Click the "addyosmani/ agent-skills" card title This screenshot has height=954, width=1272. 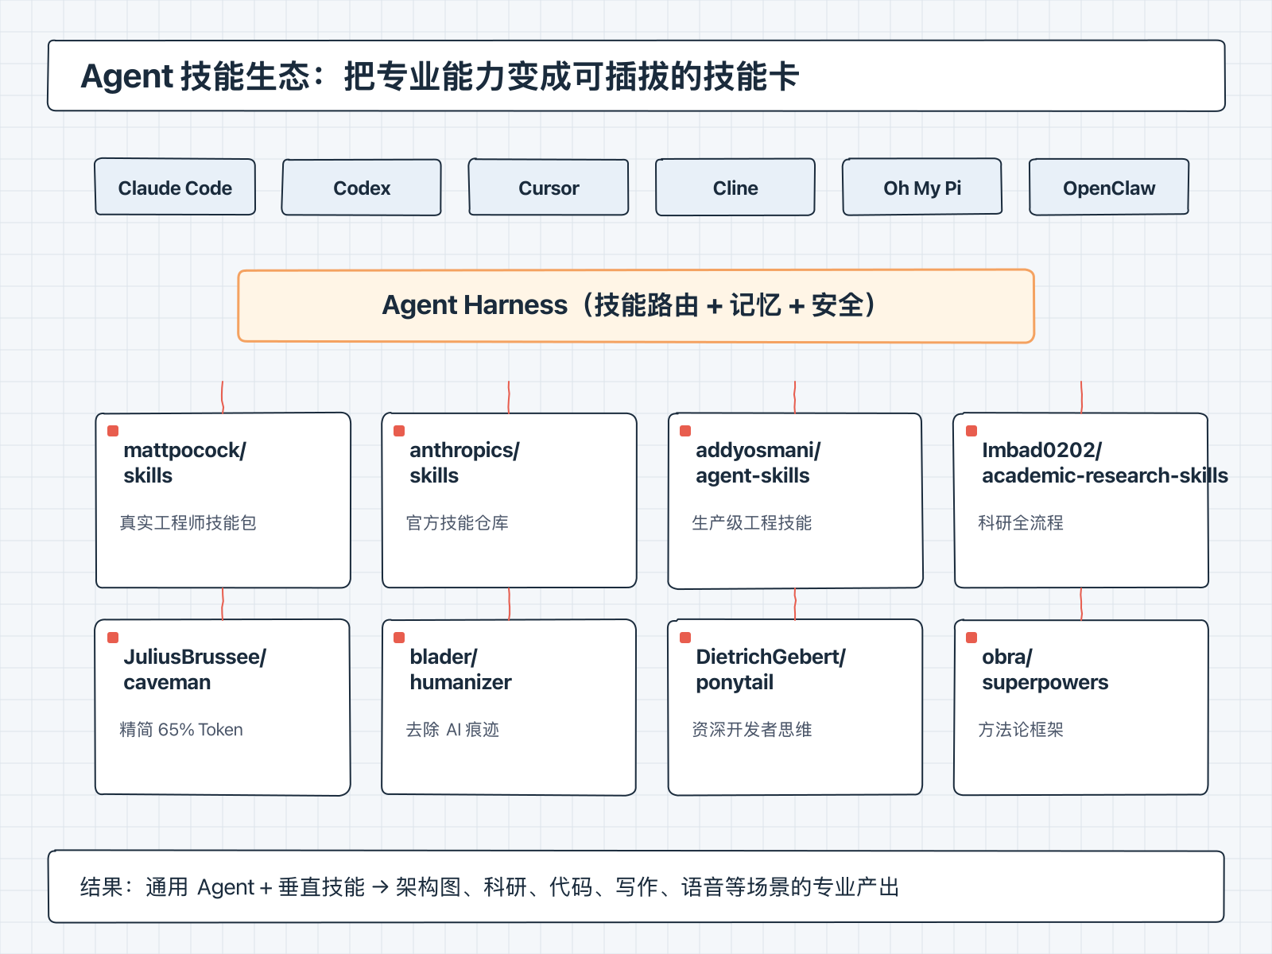[x=758, y=463]
